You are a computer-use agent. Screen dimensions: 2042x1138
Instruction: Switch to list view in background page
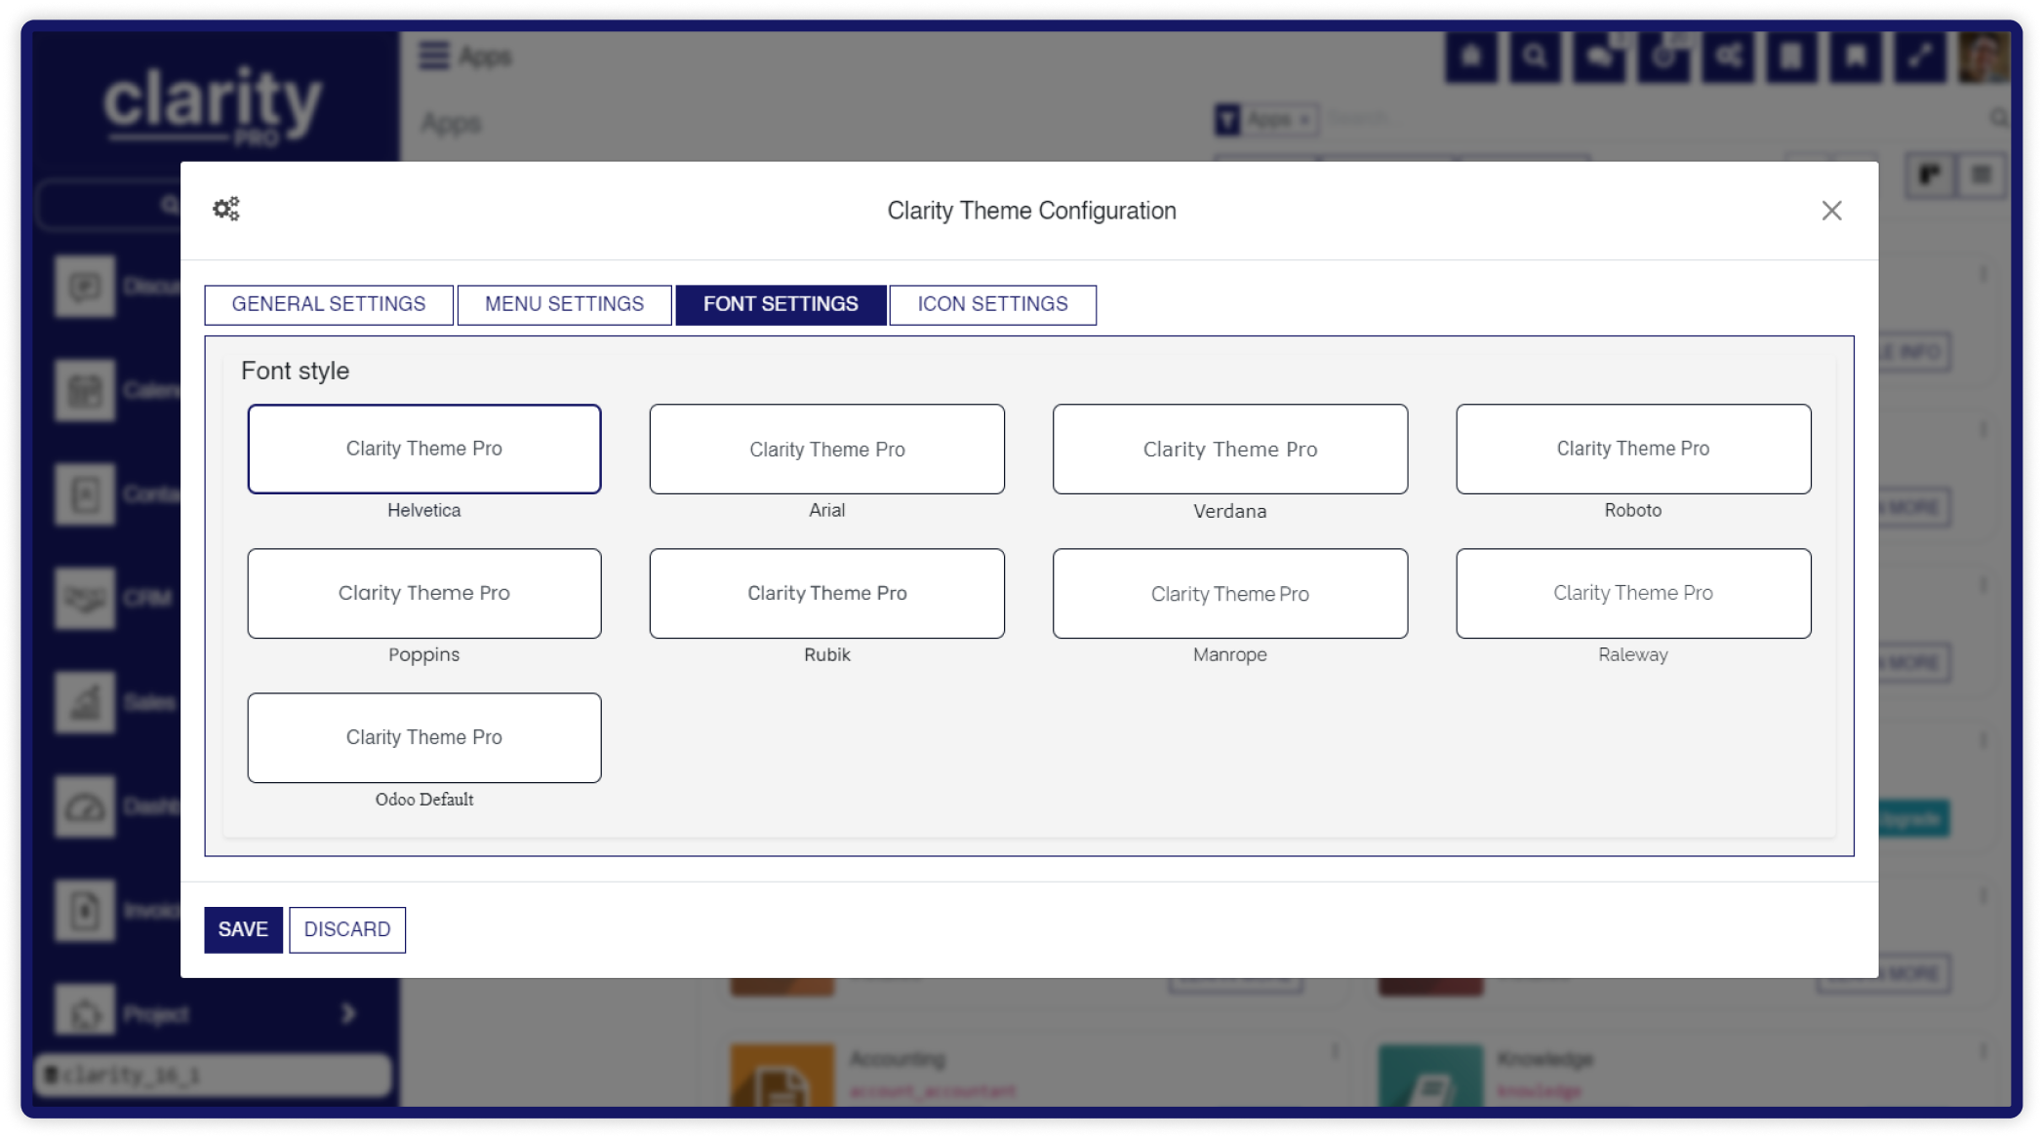click(x=1981, y=176)
